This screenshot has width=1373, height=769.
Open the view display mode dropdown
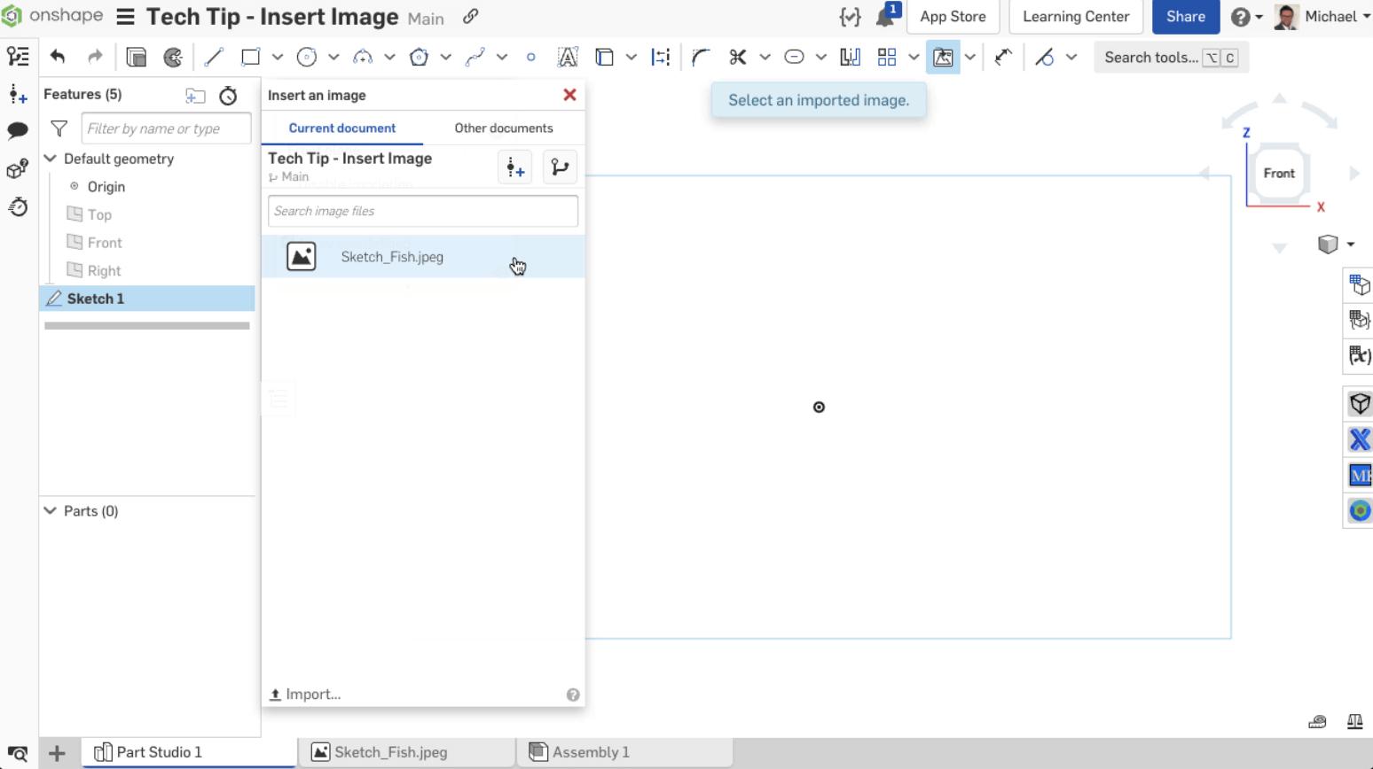[x=1349, y=245]
